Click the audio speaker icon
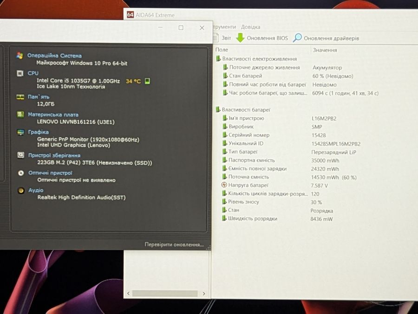 (x=21, y=190)
